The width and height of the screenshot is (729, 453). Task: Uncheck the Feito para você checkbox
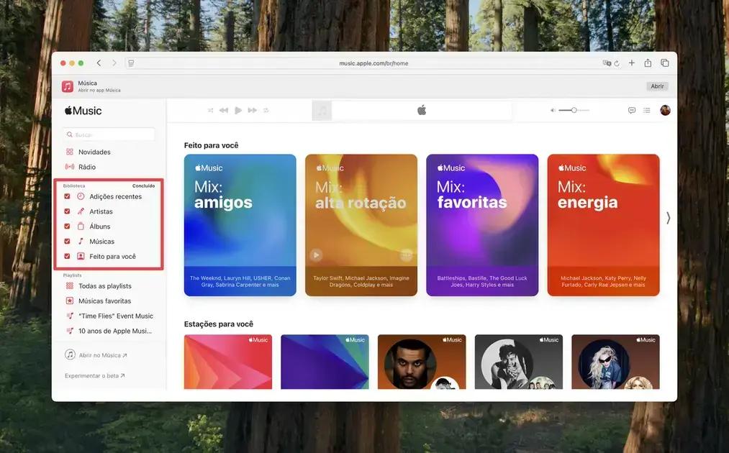pos(67,256)
